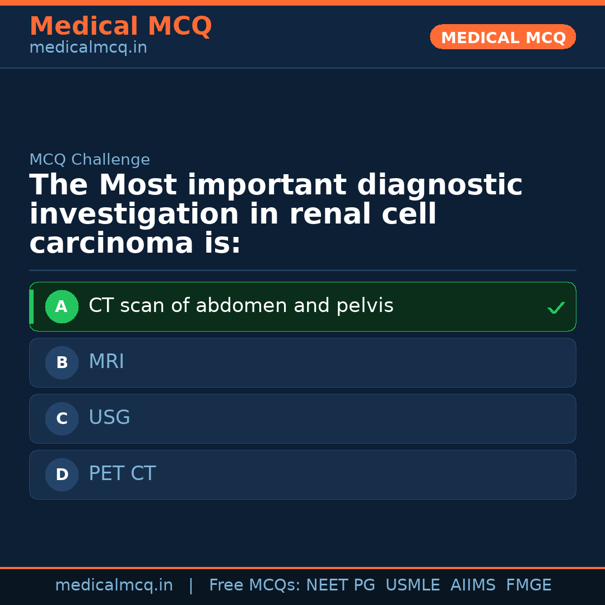Click the green circled letter A badge
Image resolution: width=605 pixels, height=605 pixels.
tap(62, 306)
